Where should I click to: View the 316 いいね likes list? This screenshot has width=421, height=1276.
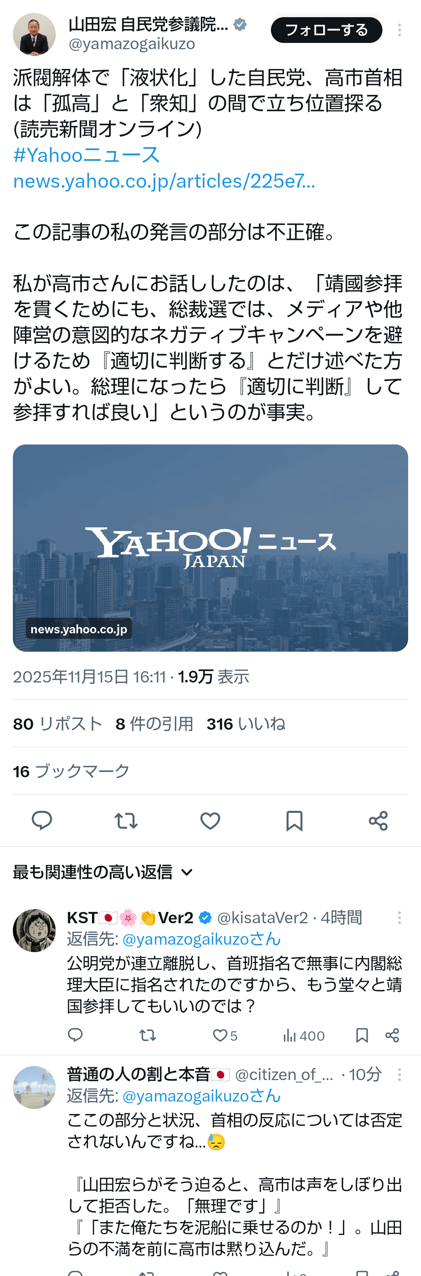[x=246, y=724]
